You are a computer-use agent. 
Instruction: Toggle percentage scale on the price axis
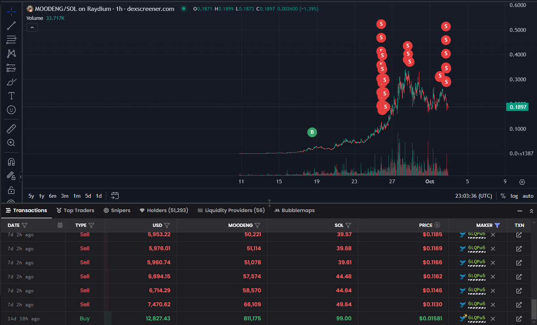point(503,196)
